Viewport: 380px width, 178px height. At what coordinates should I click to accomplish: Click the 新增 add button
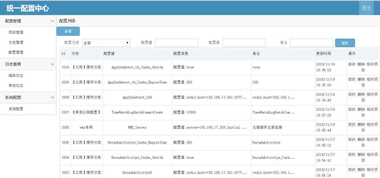68,31
